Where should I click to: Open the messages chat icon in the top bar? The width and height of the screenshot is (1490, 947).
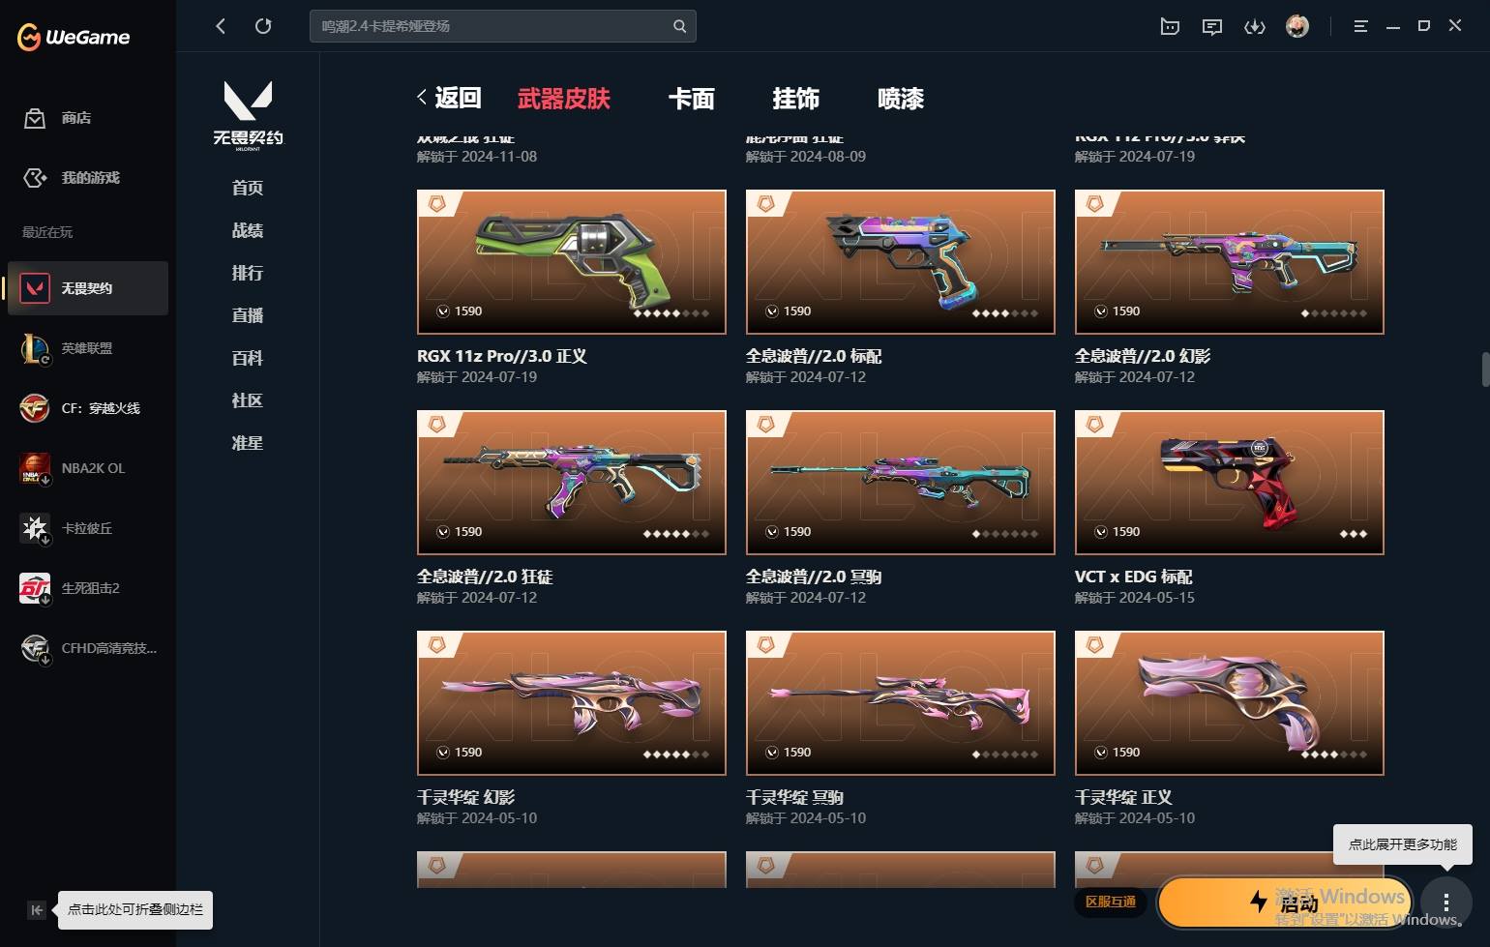click(1212, 26)
